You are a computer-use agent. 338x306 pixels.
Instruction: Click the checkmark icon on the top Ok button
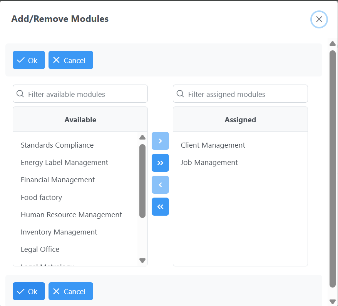pos(21,60)
